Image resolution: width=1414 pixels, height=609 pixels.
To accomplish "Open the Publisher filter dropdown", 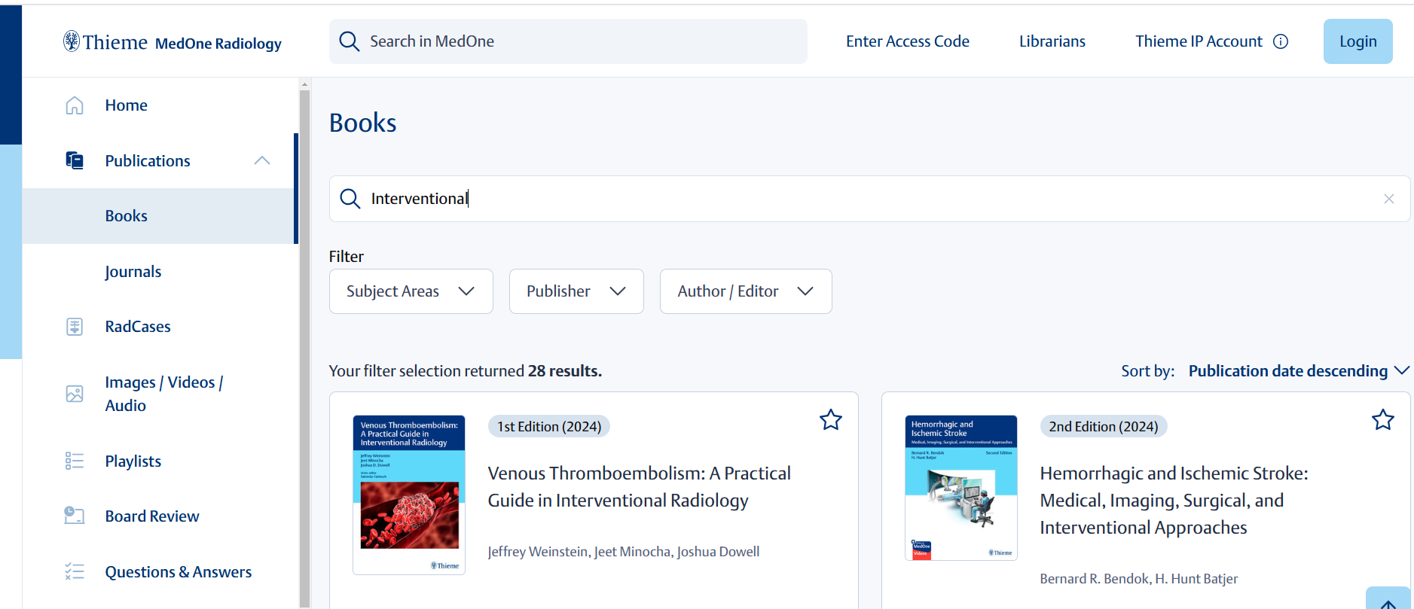I will pyautogui.click(x=576, y=291).
